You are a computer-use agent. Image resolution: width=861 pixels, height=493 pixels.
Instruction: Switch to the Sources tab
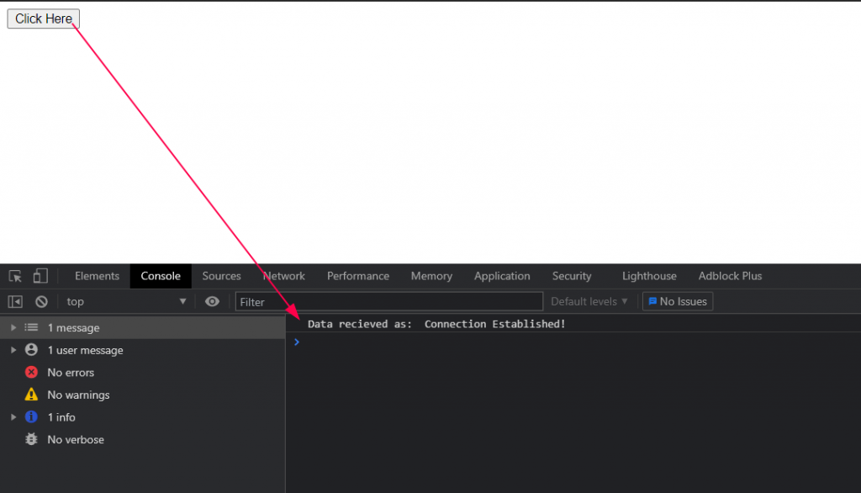point(221,276)
